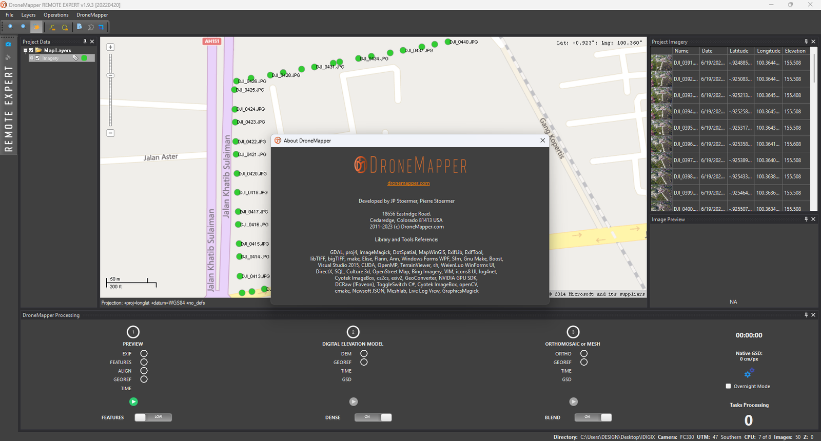Collapse the Map Layers tree node
This screenshot has height=441, width=821.
click(26, 50)
